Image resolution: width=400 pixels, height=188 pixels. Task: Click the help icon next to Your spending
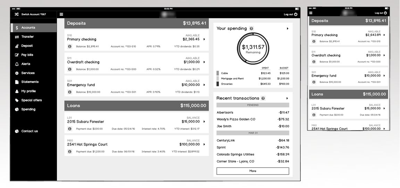251,28
